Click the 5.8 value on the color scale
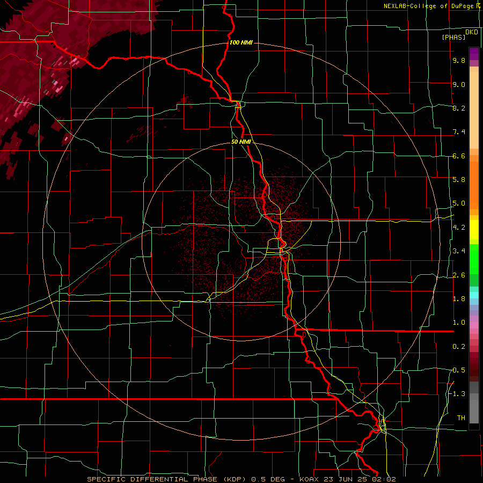 coord(459,180)
